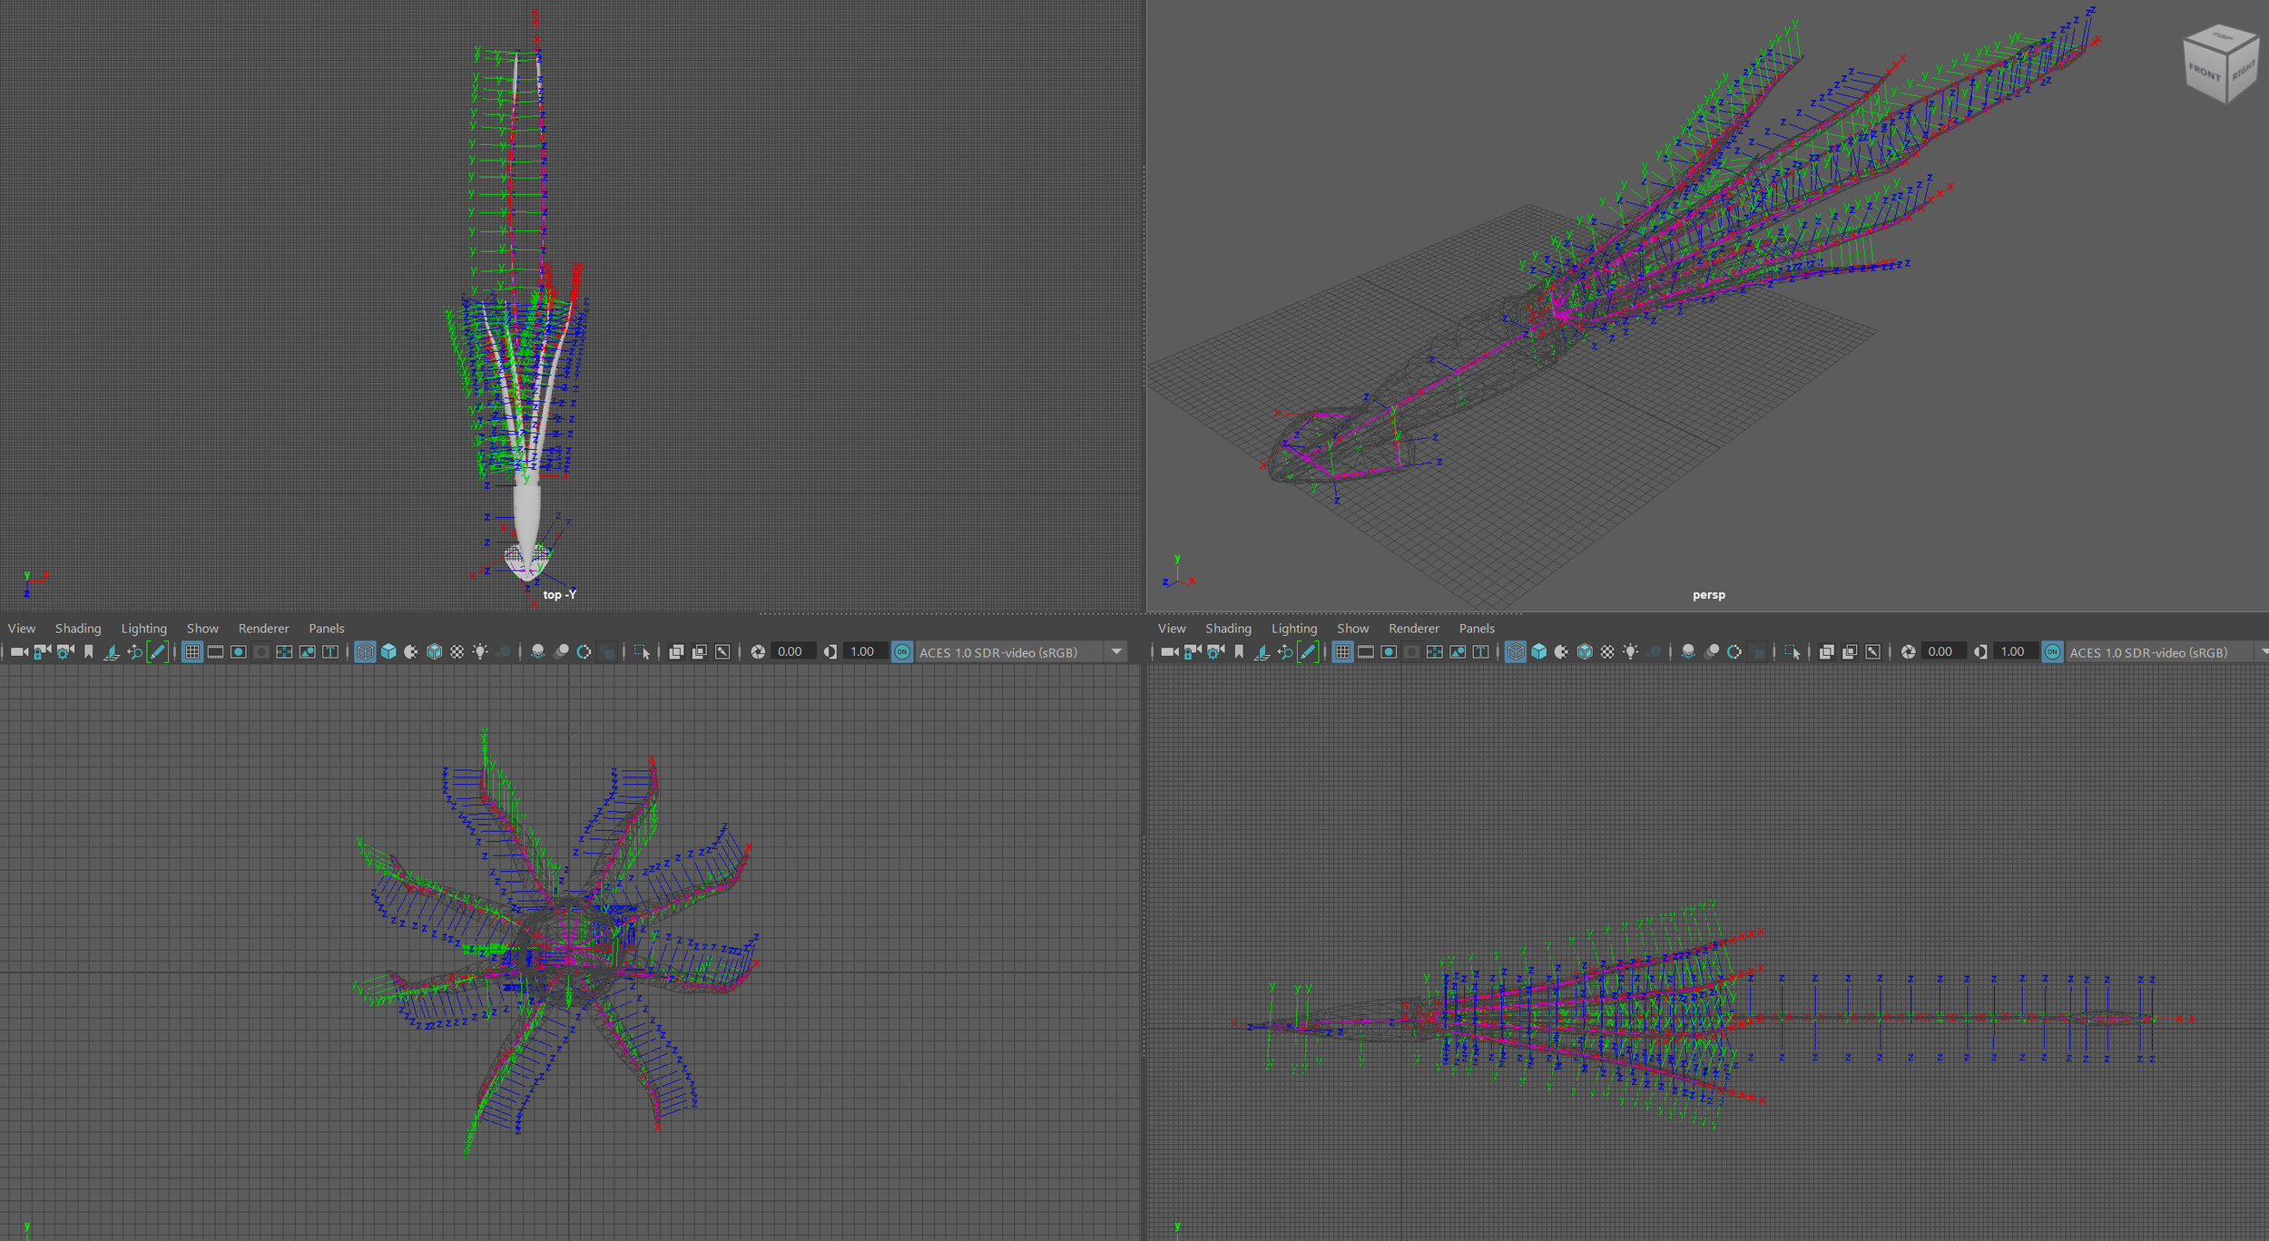Open ACES 1.0 SDR-video dropdown in left panel
Image resolution: width=2269 pixels, height=1241 pixels.
[x=1021, y=652]
